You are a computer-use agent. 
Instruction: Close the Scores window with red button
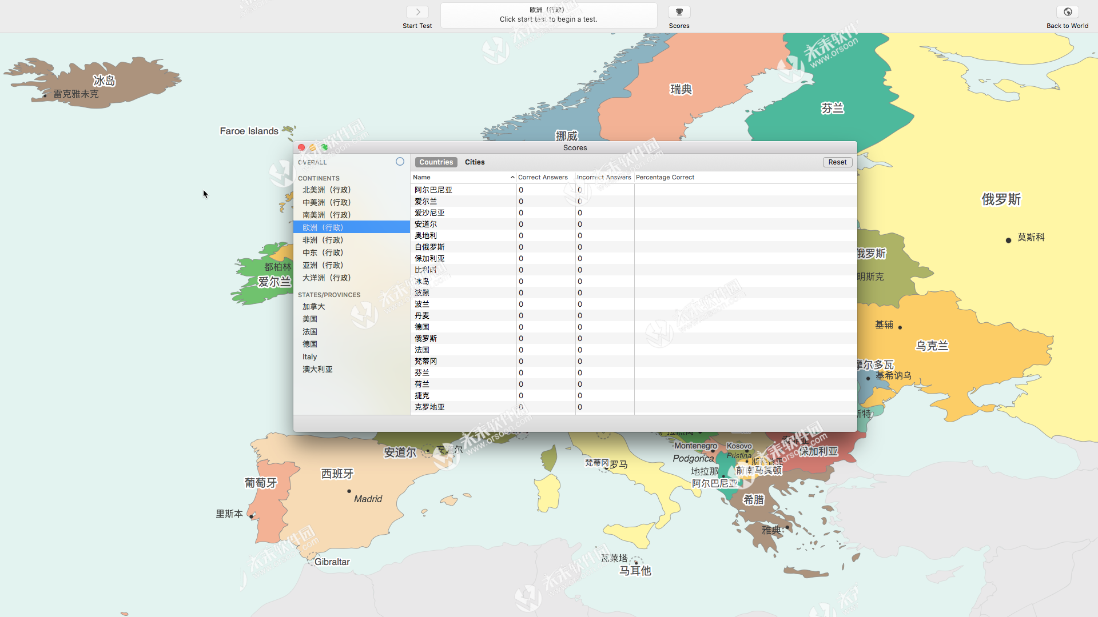301,147
